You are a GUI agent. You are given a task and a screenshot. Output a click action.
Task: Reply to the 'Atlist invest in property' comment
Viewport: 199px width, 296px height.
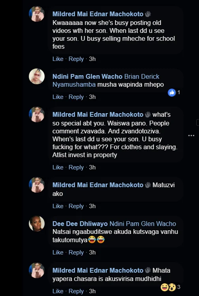(76, 167)
